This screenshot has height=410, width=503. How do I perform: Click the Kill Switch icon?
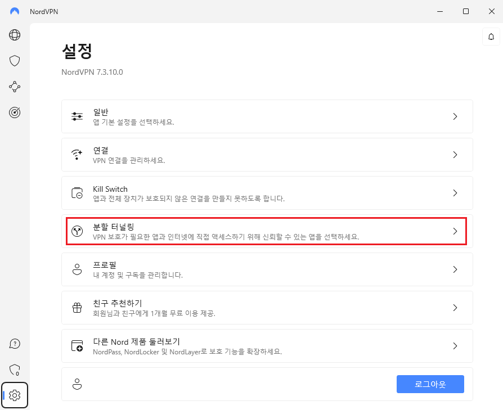[x=77, y=193]
